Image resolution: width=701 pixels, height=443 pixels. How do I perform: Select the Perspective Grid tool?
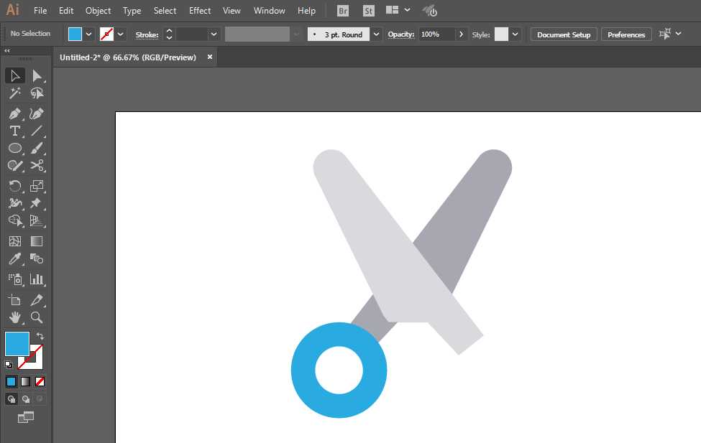pyautogui.click(x=37, y=220)
